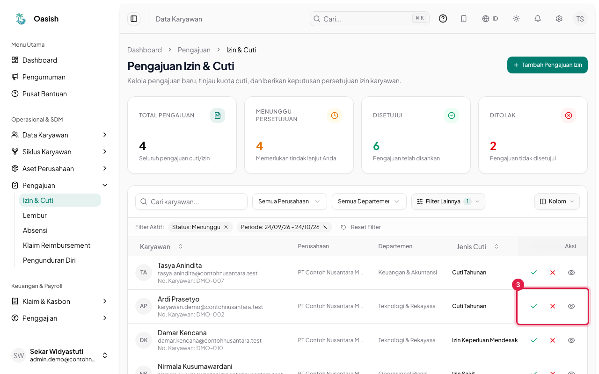Open the Kolom column selector

coord(557,201)
